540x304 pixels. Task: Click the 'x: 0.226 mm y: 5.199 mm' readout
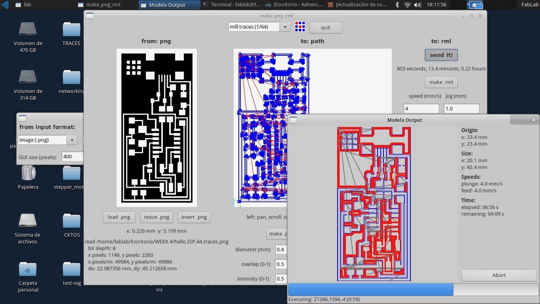[157, 231]
